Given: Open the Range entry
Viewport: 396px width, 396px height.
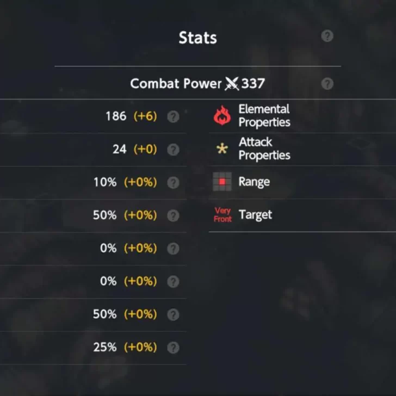Looking at the screenshot, I should coord(254,182).
